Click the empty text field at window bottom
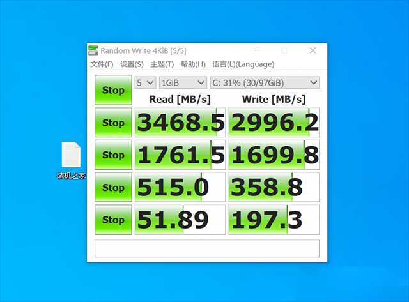409x302 pixels. click(x=206, y=248)
